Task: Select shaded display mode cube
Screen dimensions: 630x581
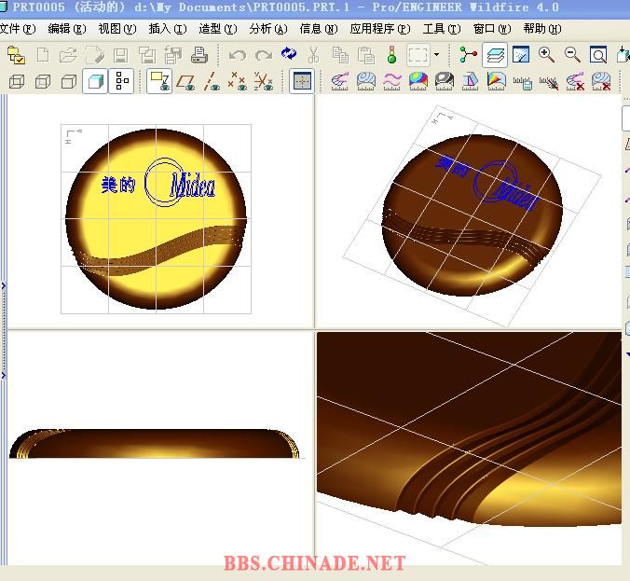Action: pyautogui.click(x=95, y=81)
